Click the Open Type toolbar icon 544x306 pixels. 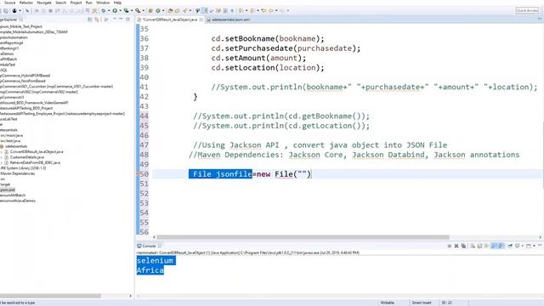[x=170, y=10]
